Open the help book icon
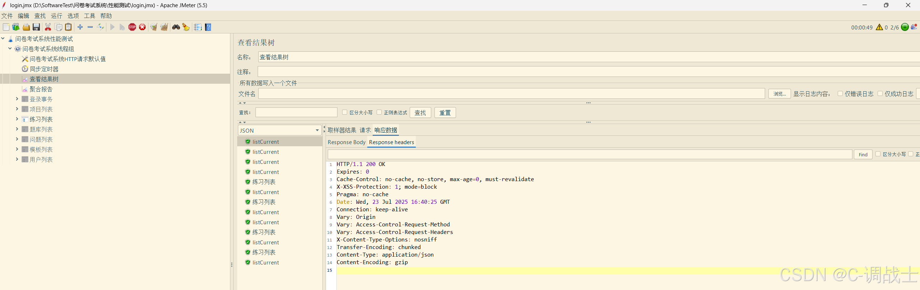920x290 pixels. coord(208,27)
